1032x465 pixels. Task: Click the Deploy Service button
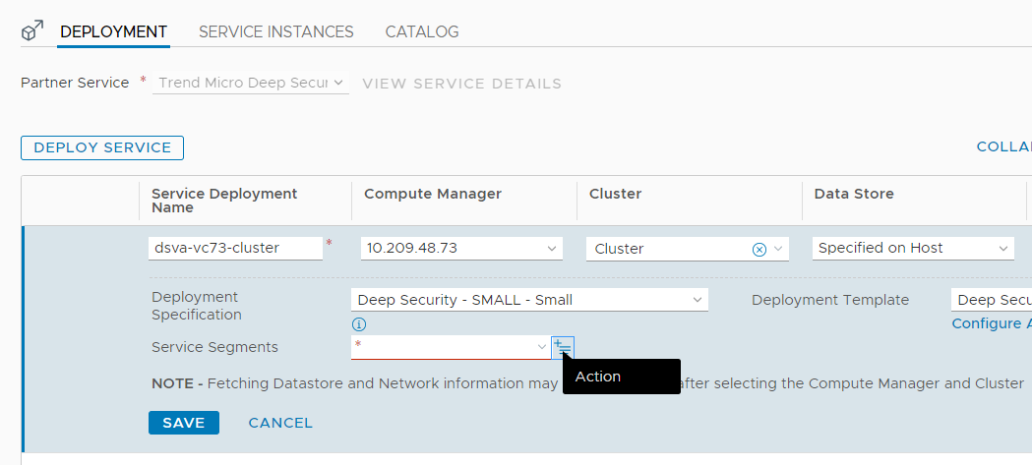[x=102, y=147]
